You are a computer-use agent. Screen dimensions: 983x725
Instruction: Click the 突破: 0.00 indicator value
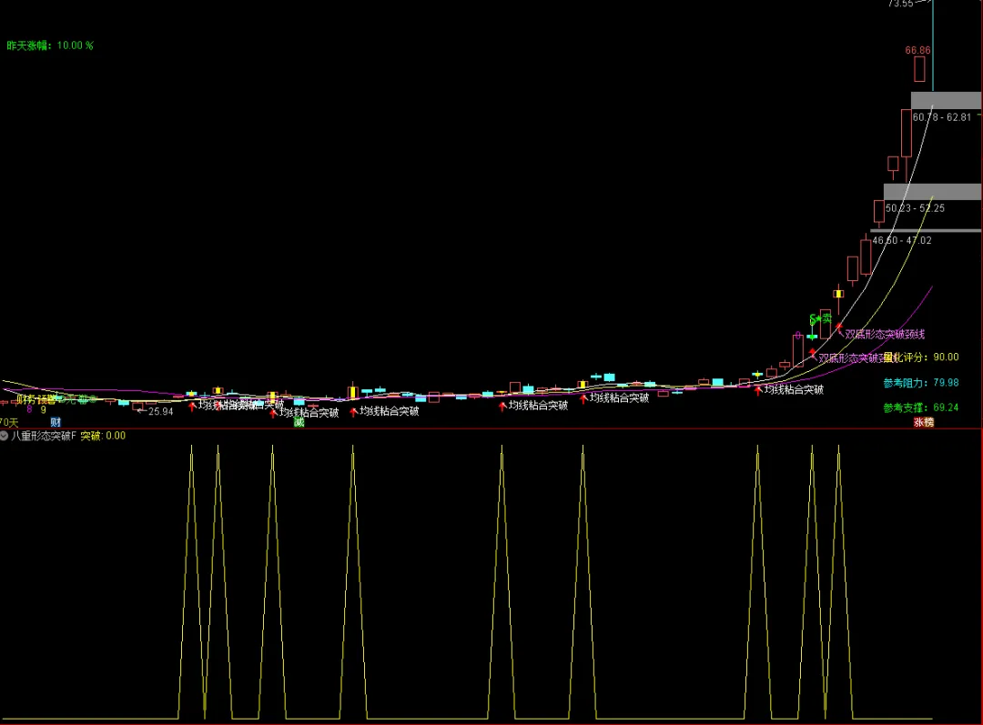(x=103, y=436)
